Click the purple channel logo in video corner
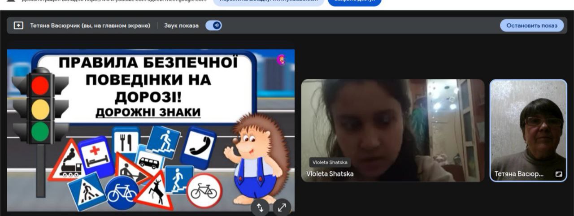The height and width of the screenshot is (216, 574). tap(281, 60)
